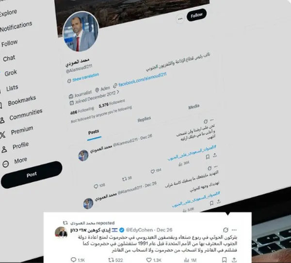Switch to the Replies tab
291x263 pixels.
coord(144,119)
